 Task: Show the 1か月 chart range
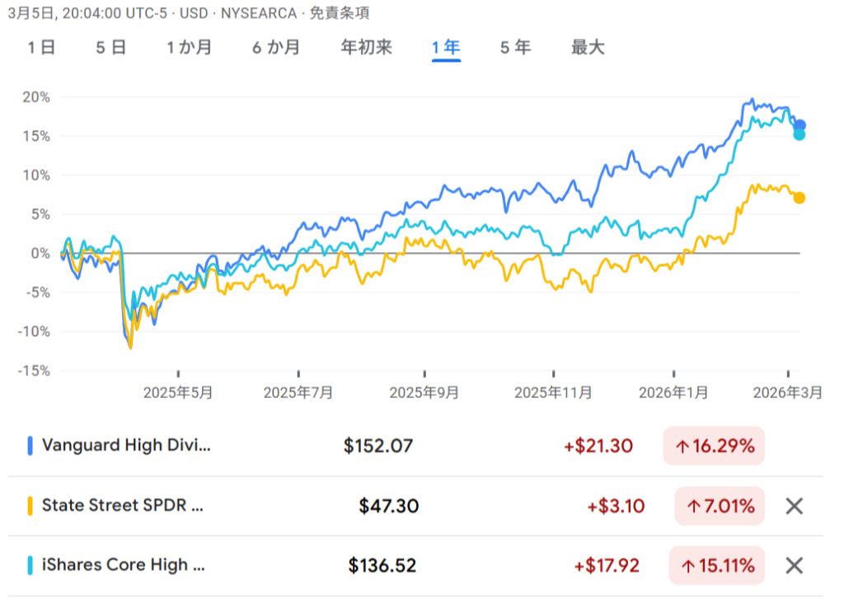pos(189,47)
